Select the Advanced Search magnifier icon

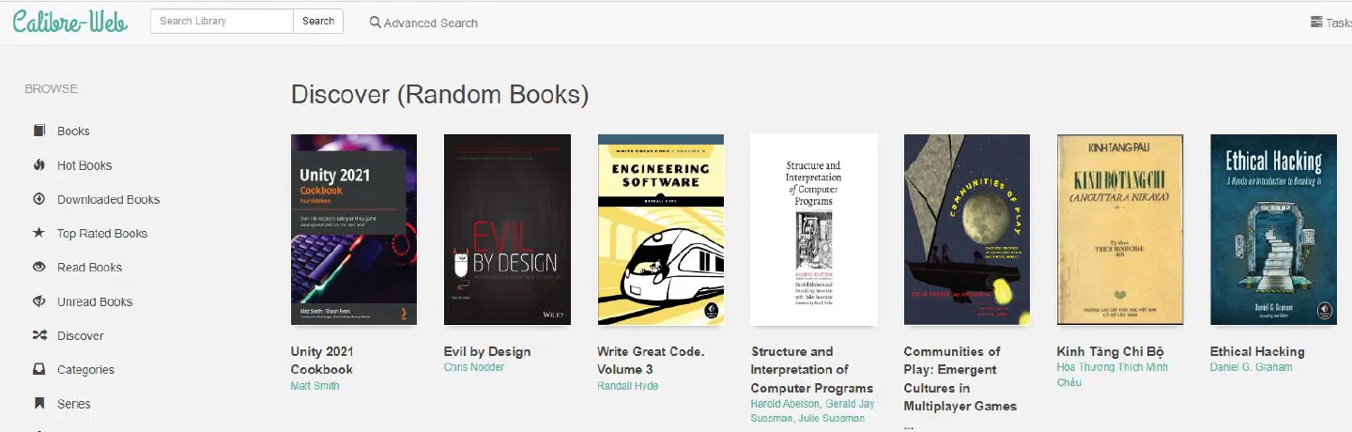[376, 23]
